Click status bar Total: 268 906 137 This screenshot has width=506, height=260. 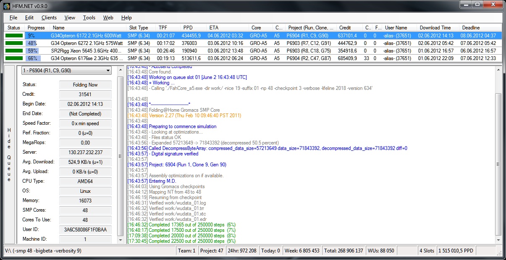click(344, 251)
